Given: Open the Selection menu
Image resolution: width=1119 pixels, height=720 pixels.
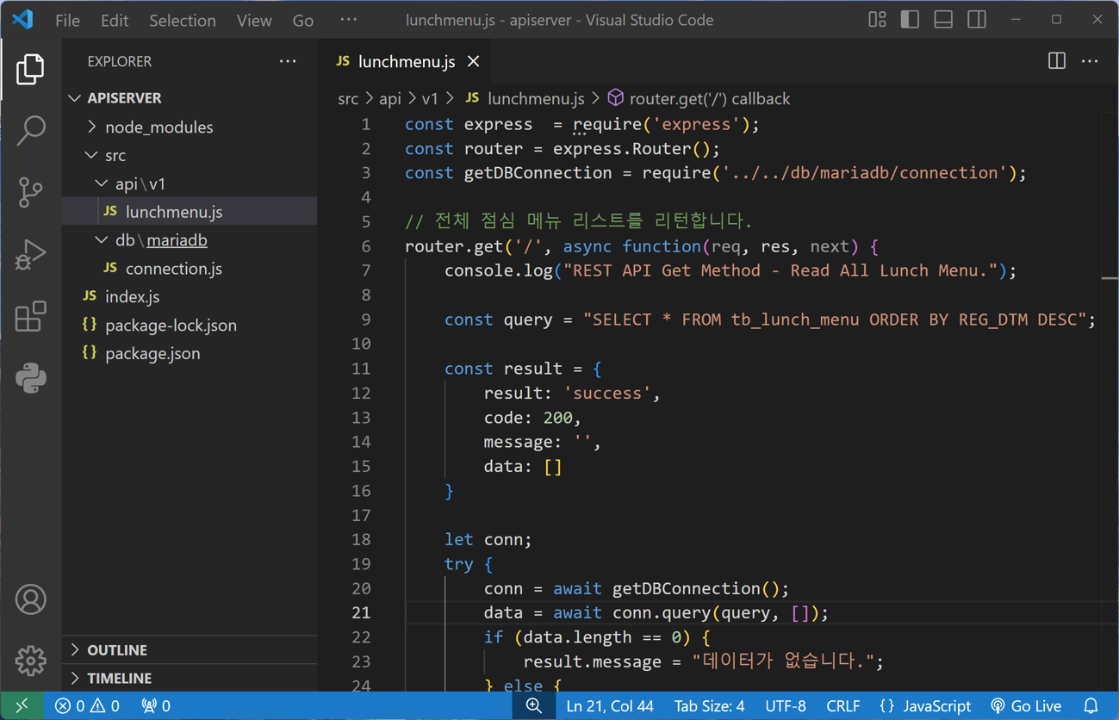Looking at the screenshot, I should click(x=183, y=20).
